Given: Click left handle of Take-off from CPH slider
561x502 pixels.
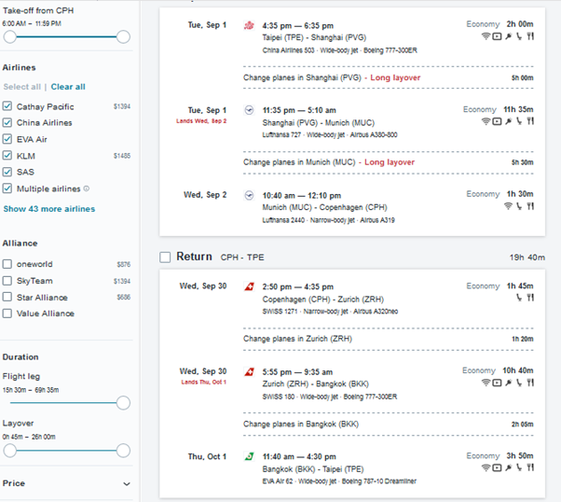Looking at the screenshot, I should click(10, 36).
